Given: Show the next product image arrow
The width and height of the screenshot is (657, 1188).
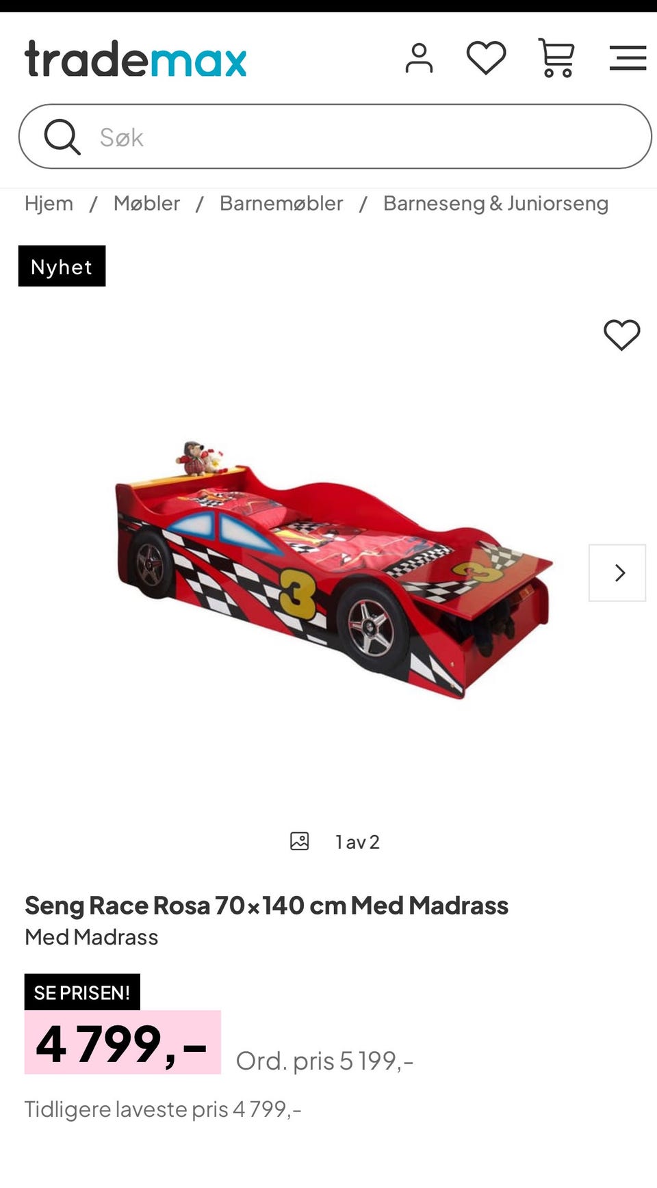Looking at the screenshot, I should point(617,573).
